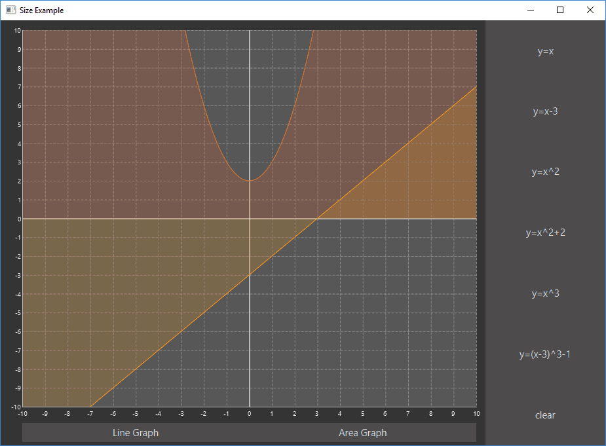The height and width of the screenshot is (446, 606).
Task: Click where the line crosses x=3
Action: point(318,219)
